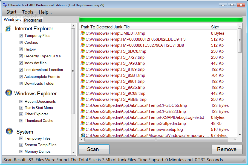Click IE icon beside Temporary Internet path
The image size is (248, 165).
coord(83,135)
